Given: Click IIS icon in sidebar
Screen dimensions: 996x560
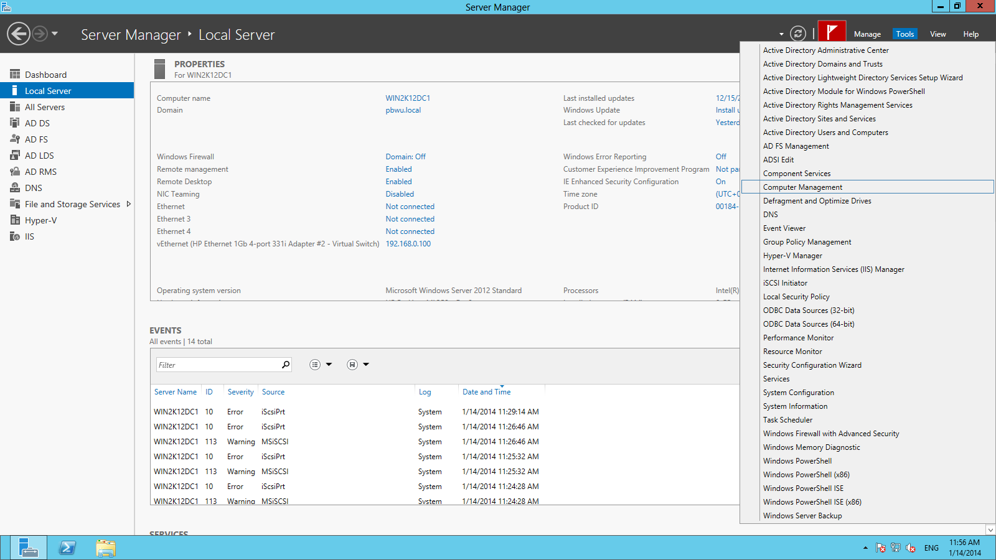Looking at the screenshot, I should [x=15, y=236].
